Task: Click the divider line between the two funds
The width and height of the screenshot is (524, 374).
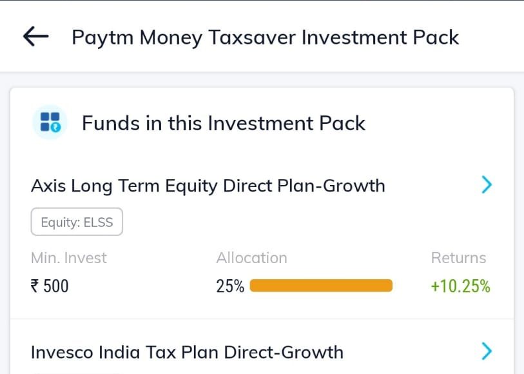Action: [x=262, y=319]
